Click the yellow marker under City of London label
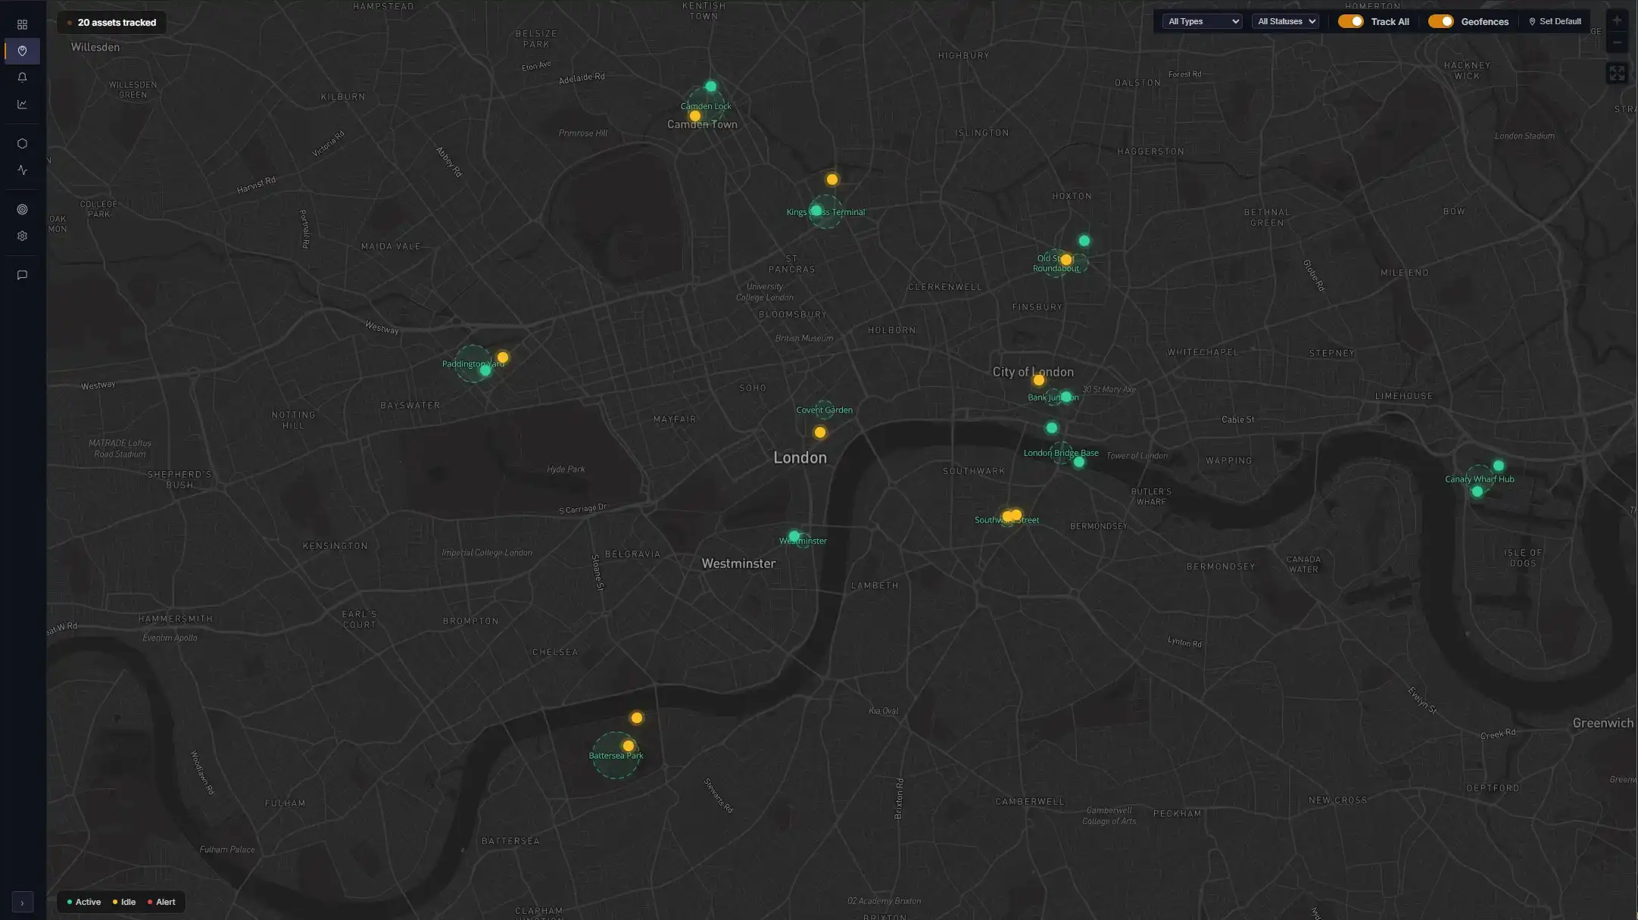This screenshot has width=1638, height=920. pyautogui.click(x=1038, y=380)
